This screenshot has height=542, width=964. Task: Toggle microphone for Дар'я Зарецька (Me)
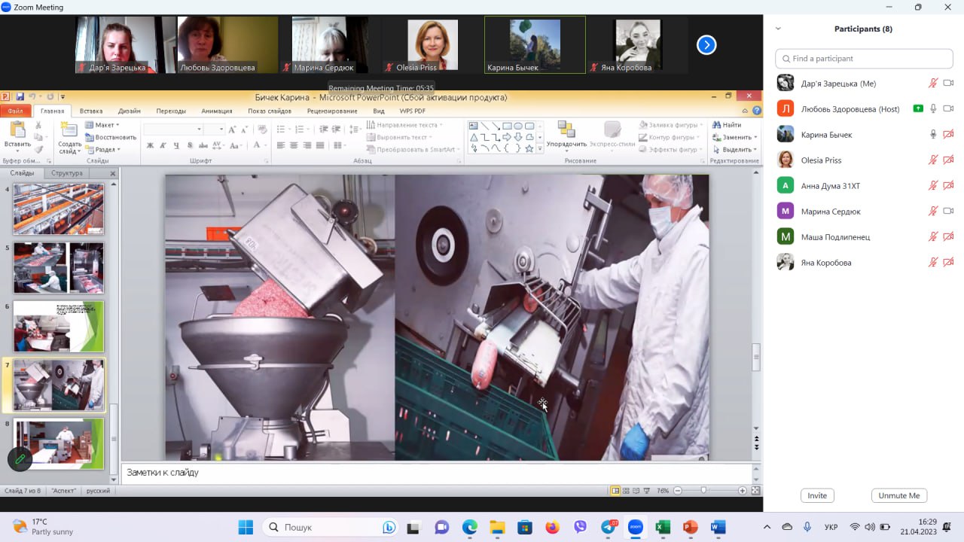933,84
